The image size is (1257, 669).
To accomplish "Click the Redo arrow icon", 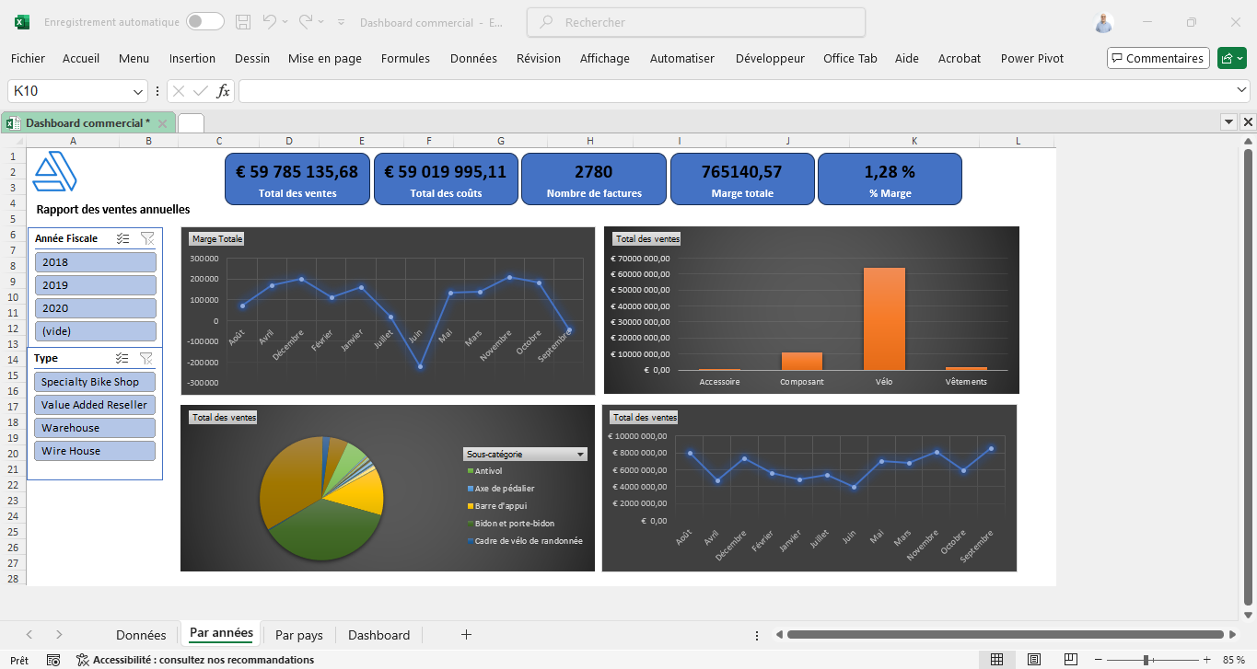I will tap(306, 22).
